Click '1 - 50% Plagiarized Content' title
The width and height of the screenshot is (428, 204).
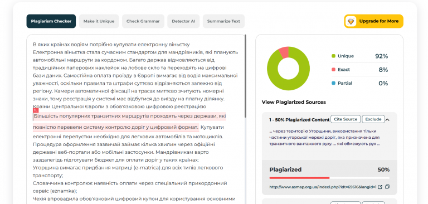[x=299, y=120]
